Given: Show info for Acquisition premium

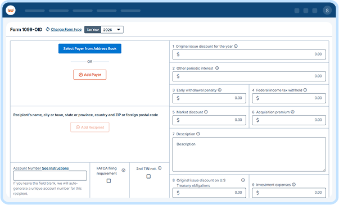Looking at the screenshot, I should coord(292,112).
